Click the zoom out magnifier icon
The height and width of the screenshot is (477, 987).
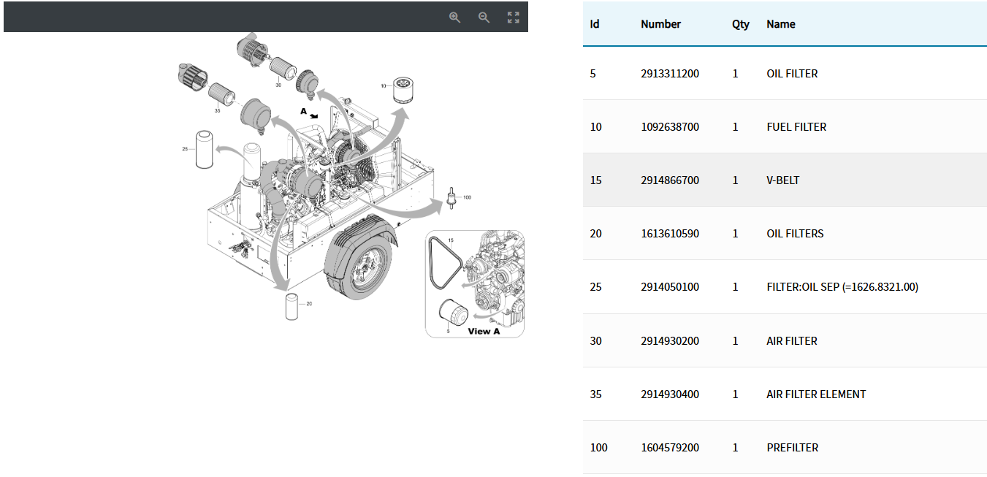tap(484, 18)
